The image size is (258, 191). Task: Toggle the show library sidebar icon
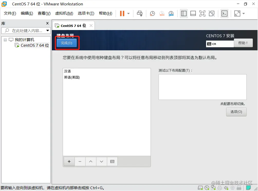click(x=184, y=14)
